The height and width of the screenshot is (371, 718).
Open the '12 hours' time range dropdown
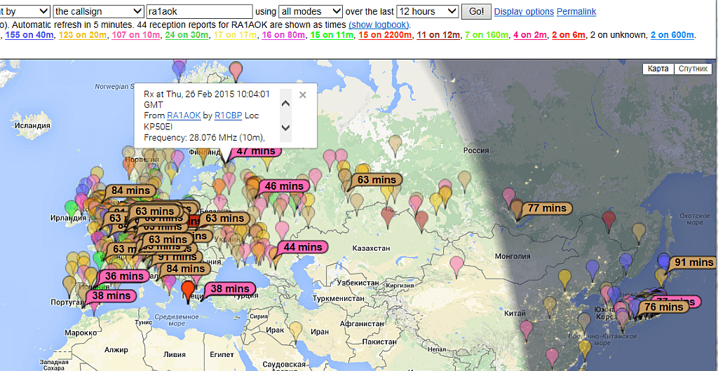pos(427,12)
